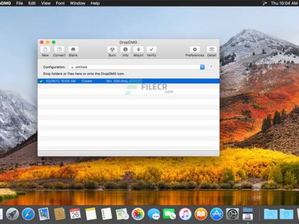Open Photos from the Dock

tap(138, 214)
